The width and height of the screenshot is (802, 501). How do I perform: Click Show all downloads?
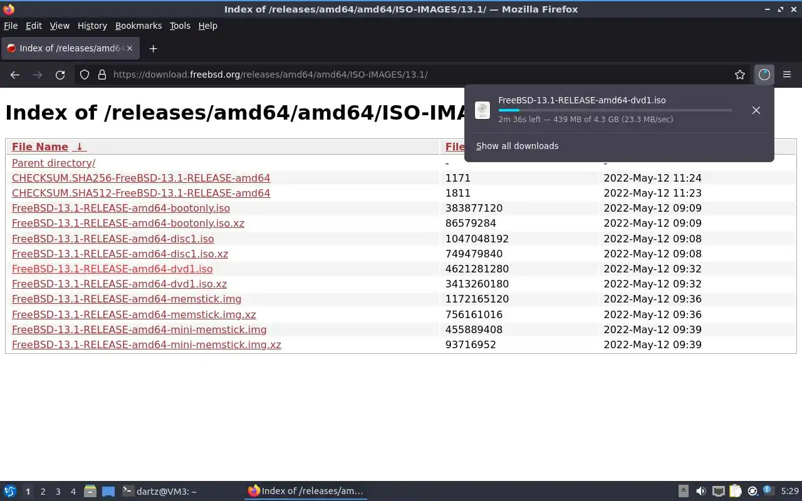[x=518, y=146]
